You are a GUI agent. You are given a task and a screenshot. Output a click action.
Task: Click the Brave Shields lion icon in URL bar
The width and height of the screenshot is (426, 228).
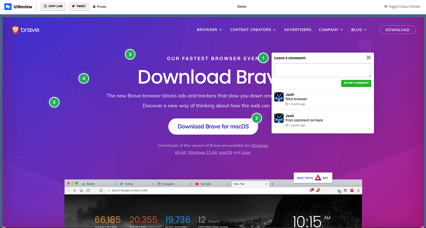pyautogui.click(x=312, y=190)
